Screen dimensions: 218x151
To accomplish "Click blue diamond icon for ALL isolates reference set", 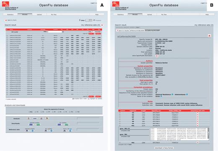I will pyautogui.click(x=52, y=131).
